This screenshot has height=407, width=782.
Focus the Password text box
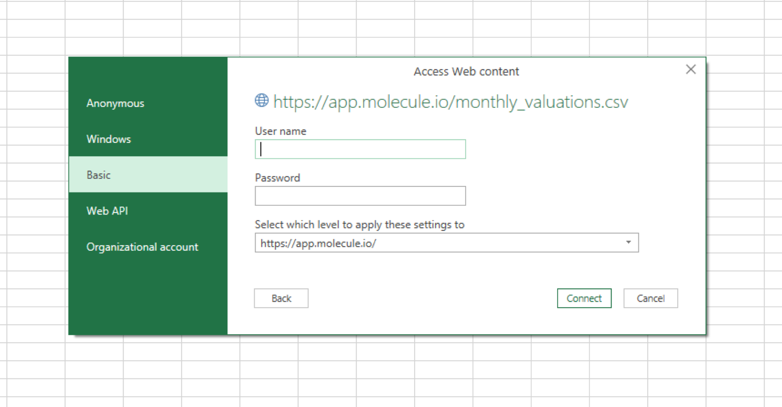tap(360, 196)
